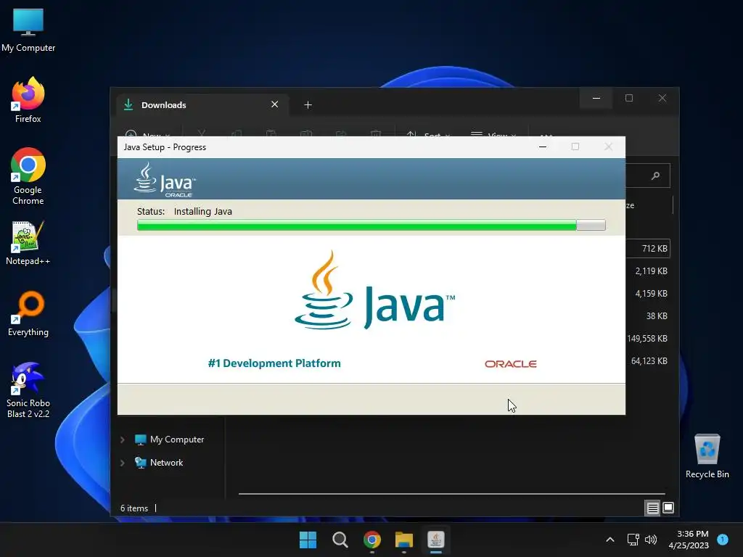Screen dimensions: 743x557
Task: Open the clock and date flyout
Action: (689, 540)
